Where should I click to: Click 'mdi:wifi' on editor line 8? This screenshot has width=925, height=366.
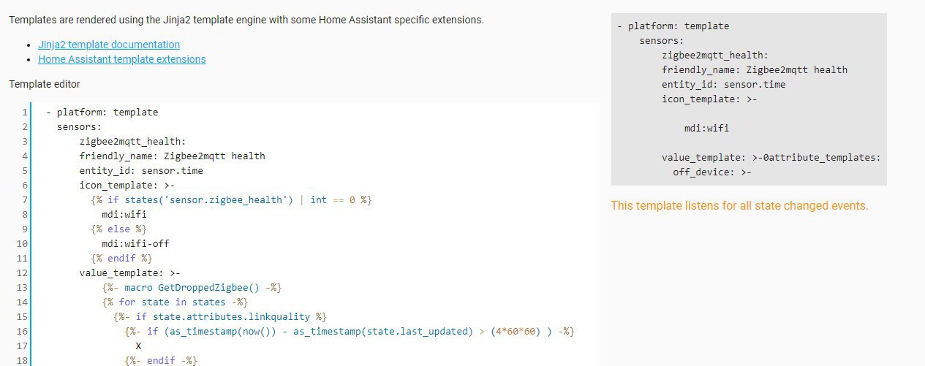124,215
